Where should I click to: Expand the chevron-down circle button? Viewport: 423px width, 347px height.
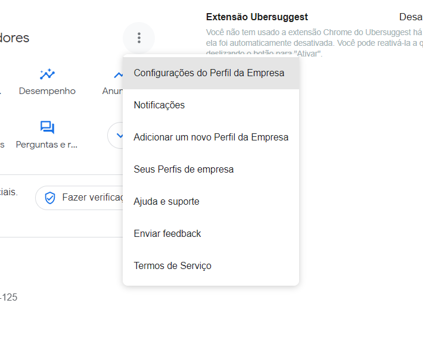116,135
